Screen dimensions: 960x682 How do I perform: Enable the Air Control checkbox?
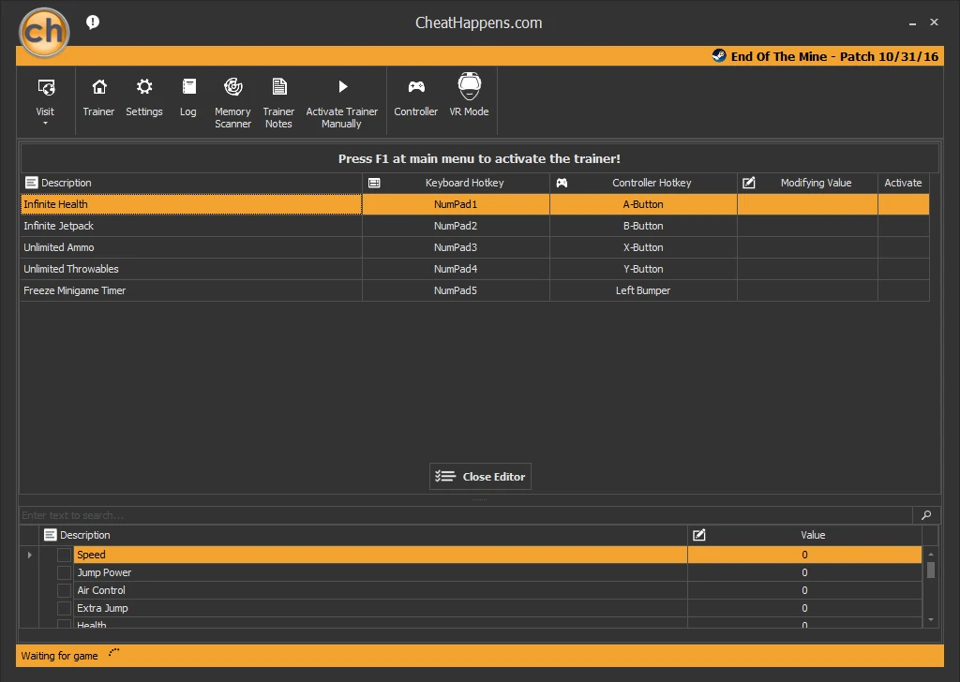coord(64,590)
